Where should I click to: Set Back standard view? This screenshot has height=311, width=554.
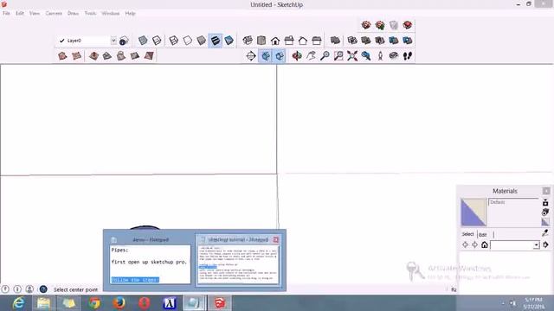pyautogui.click(x=303, y=41)
